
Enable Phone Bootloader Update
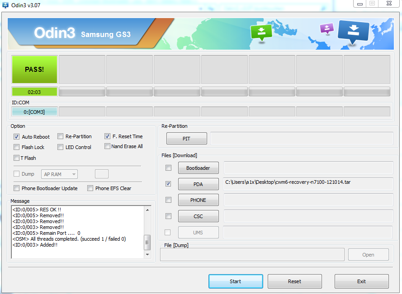pos(16,188)
